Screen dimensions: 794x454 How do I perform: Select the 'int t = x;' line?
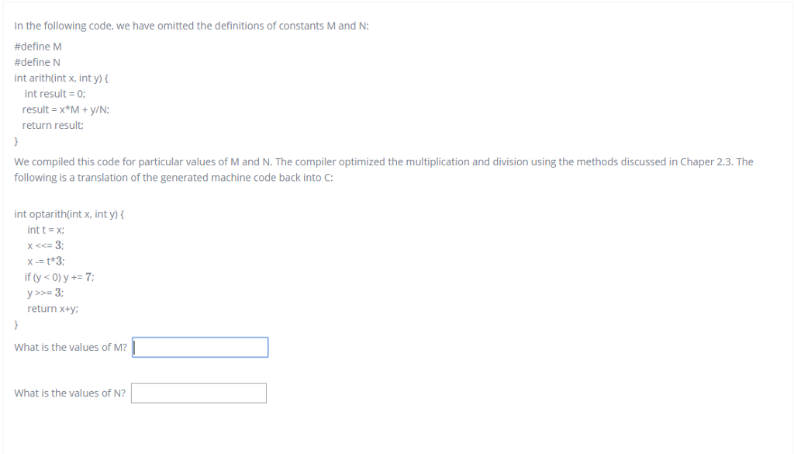point(45,229)
